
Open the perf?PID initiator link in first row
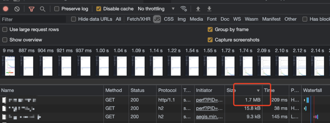pyautogui.click(x=209, y=100)
